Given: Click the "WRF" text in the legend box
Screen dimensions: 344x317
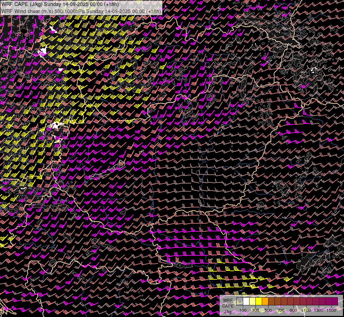Looking at the screenshot, I should [228, 300].
